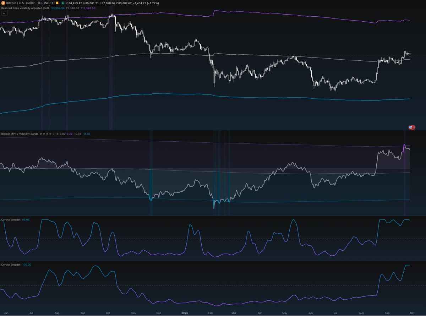Click the open price value 84,453.42
426x316 pixels.
pyautogui.click(x=75, y=3)
